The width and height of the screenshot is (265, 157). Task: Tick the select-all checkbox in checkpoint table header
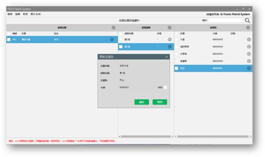coord(177,33)
